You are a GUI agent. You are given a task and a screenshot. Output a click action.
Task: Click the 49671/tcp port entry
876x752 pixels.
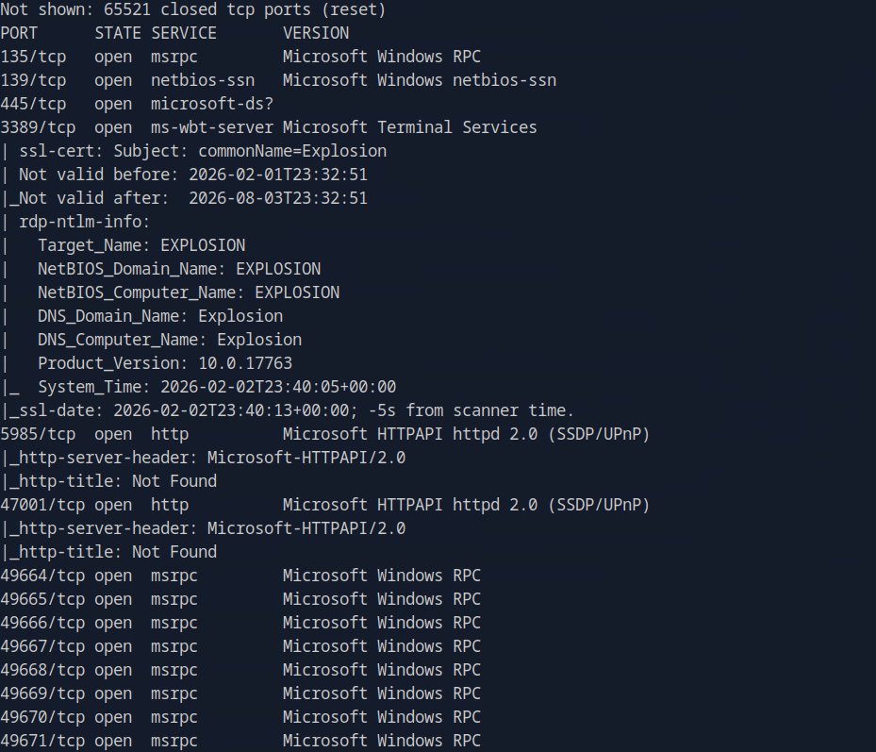pos(42,741)
